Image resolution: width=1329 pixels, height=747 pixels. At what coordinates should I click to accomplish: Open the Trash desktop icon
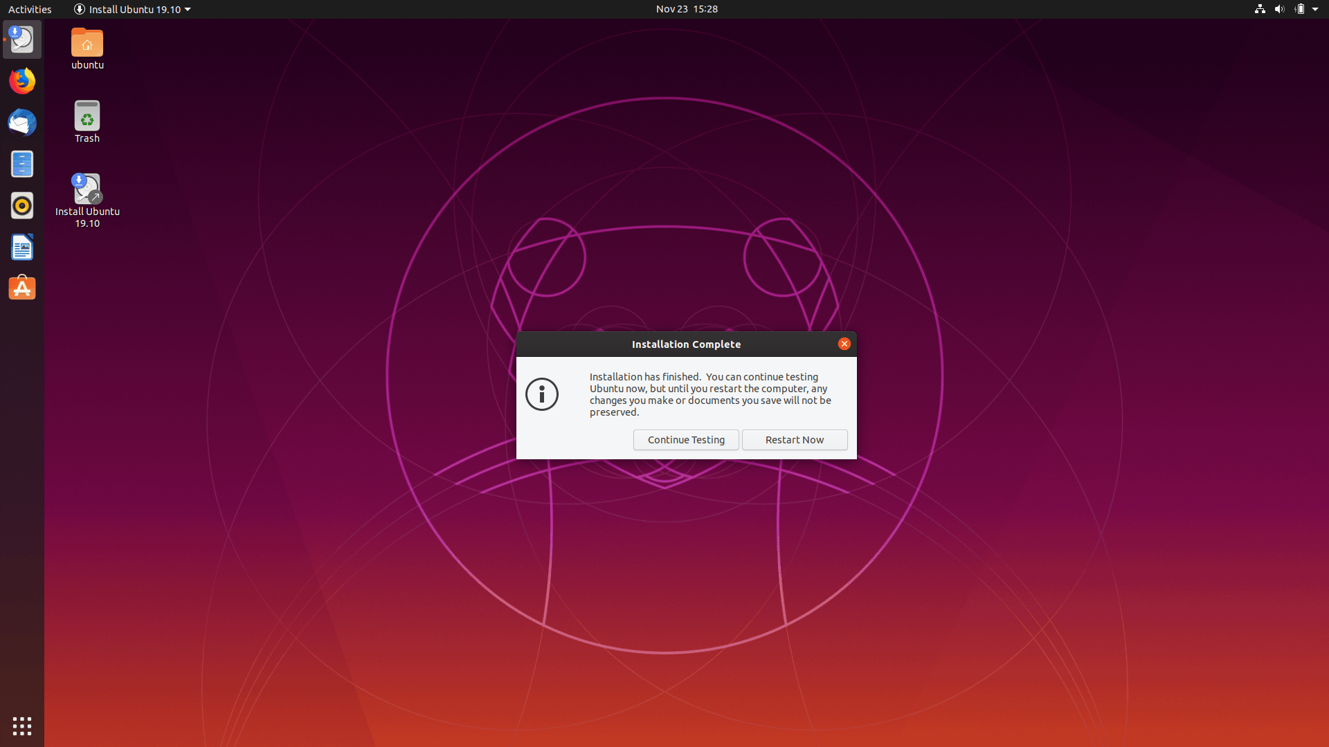pos(87,117)
